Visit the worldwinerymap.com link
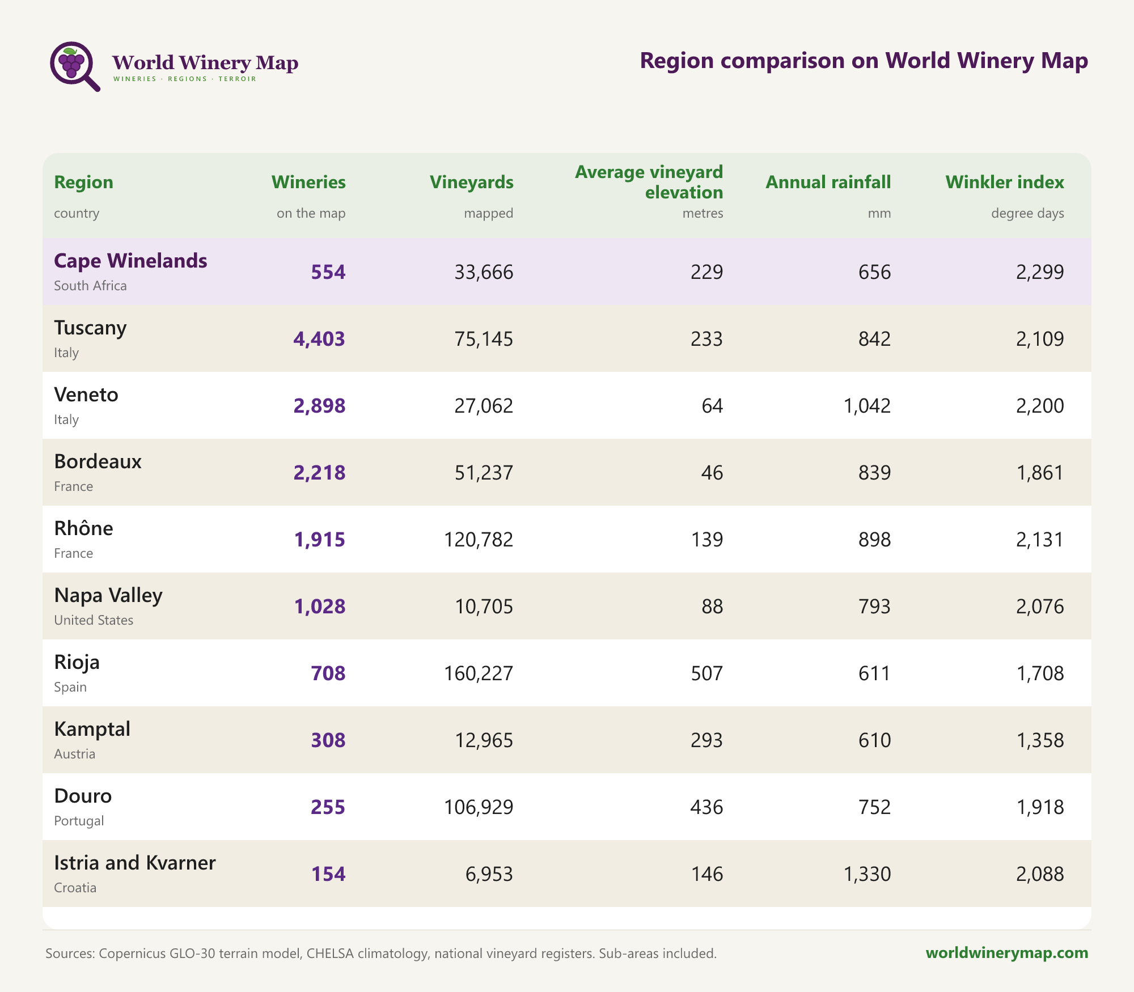This screenshot has width=1134, height=992. (x=1007, y=952)
